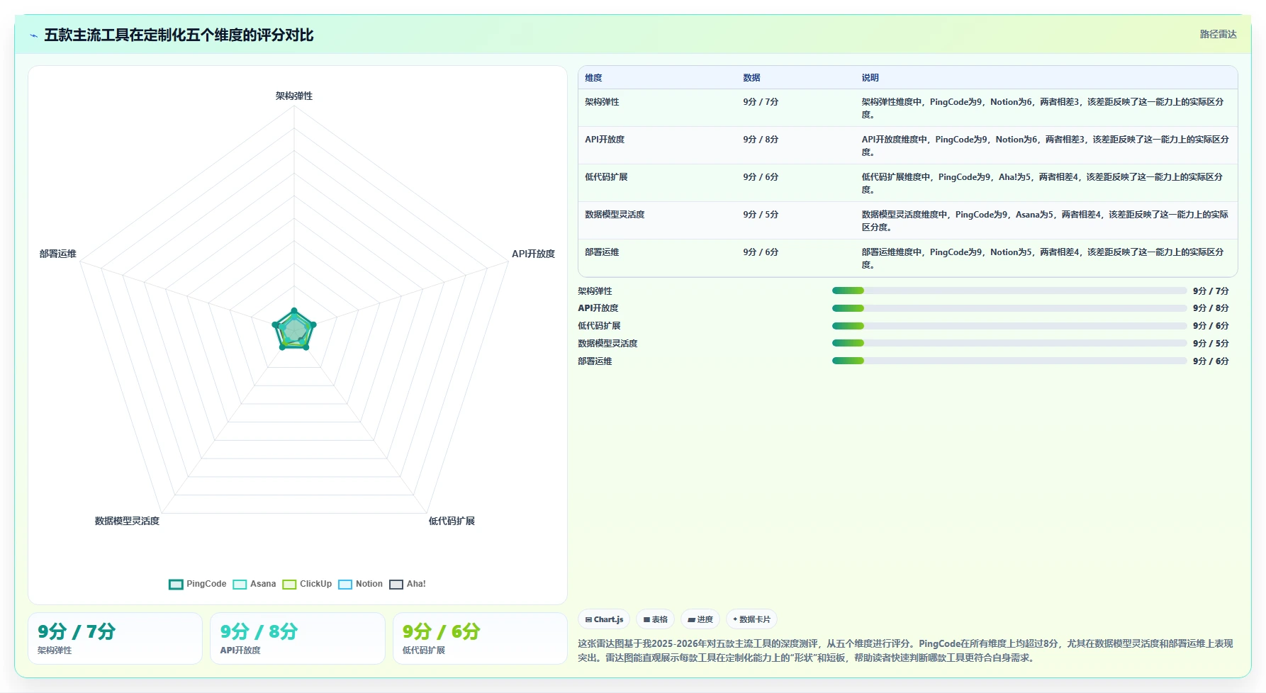
Task: Click the 进度 tag chip
Action: (700, 619)
